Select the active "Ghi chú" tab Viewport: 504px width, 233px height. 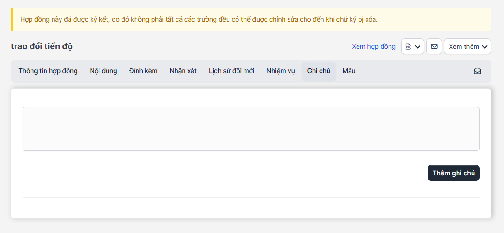(x=319, y=71)
